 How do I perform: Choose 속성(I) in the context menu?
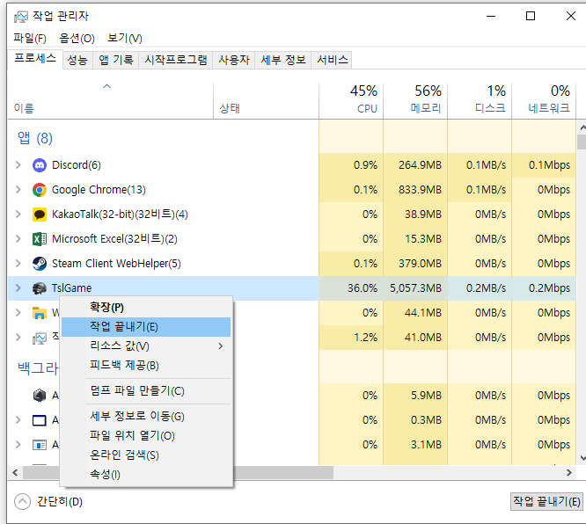(x=146, y=475)
